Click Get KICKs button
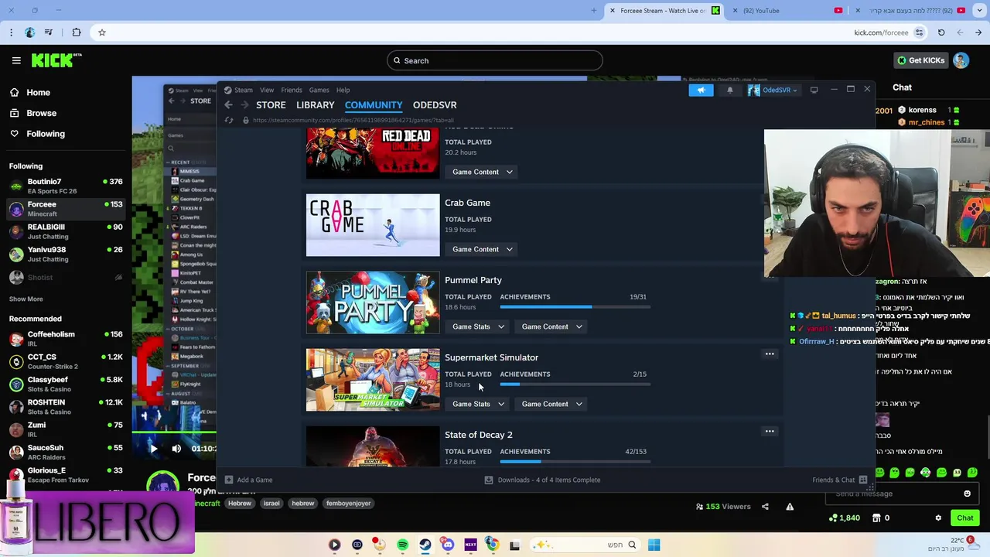The image size is (990, 557). 920,60
